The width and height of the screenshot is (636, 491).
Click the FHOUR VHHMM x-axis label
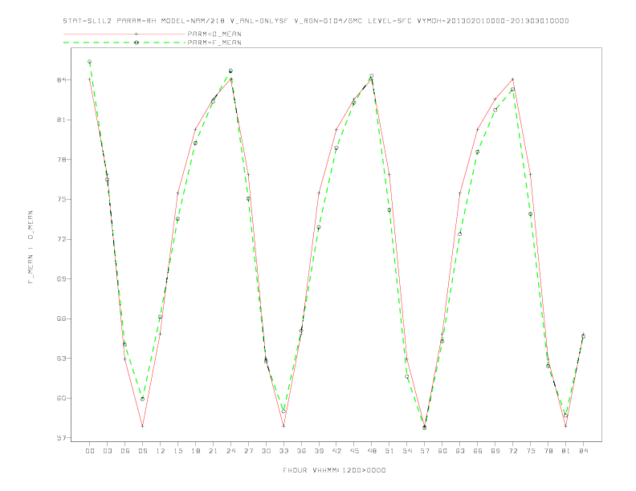[334, 470]
